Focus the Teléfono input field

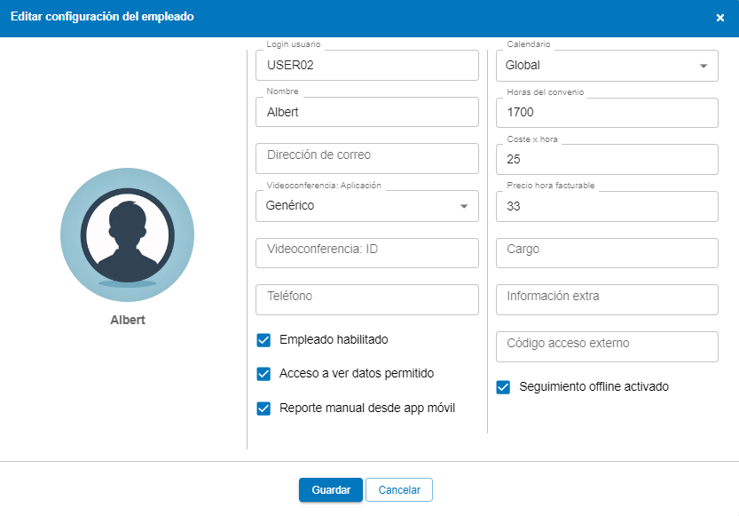[366, 299]
